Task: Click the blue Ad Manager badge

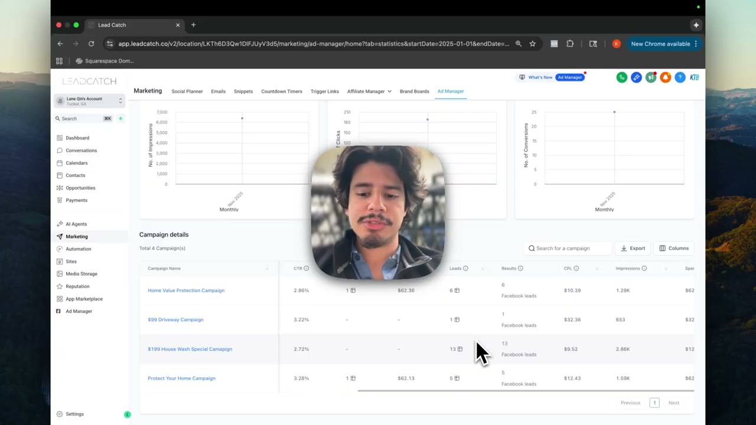Action: pyautogui.click(x=570, y=77)
